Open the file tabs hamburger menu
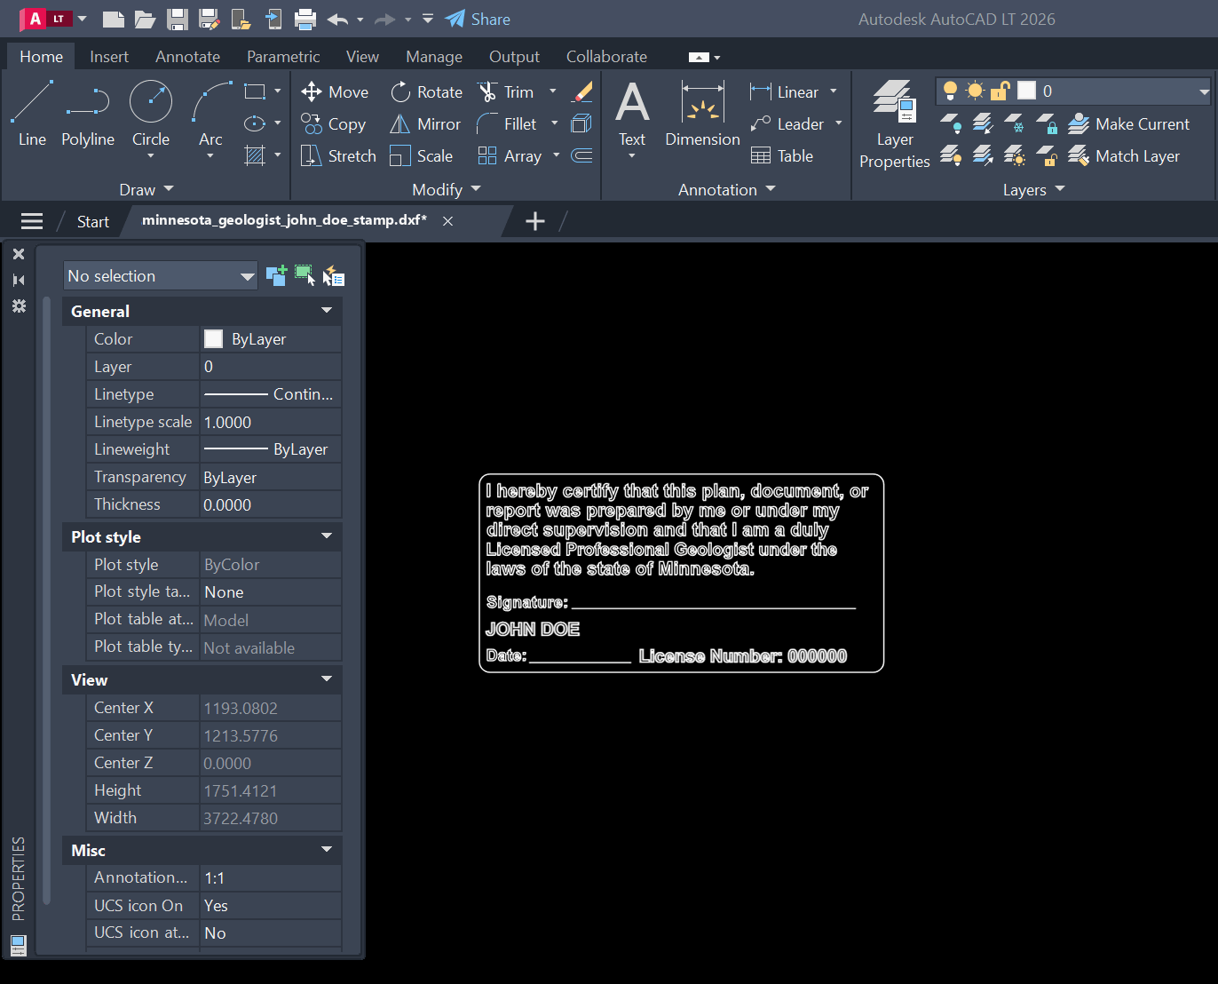The height and width of the screenshot is (984, 1218). point(32,221)
